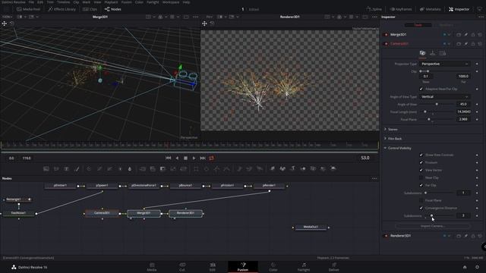Click the Focal Length value field

click(463, 111)
